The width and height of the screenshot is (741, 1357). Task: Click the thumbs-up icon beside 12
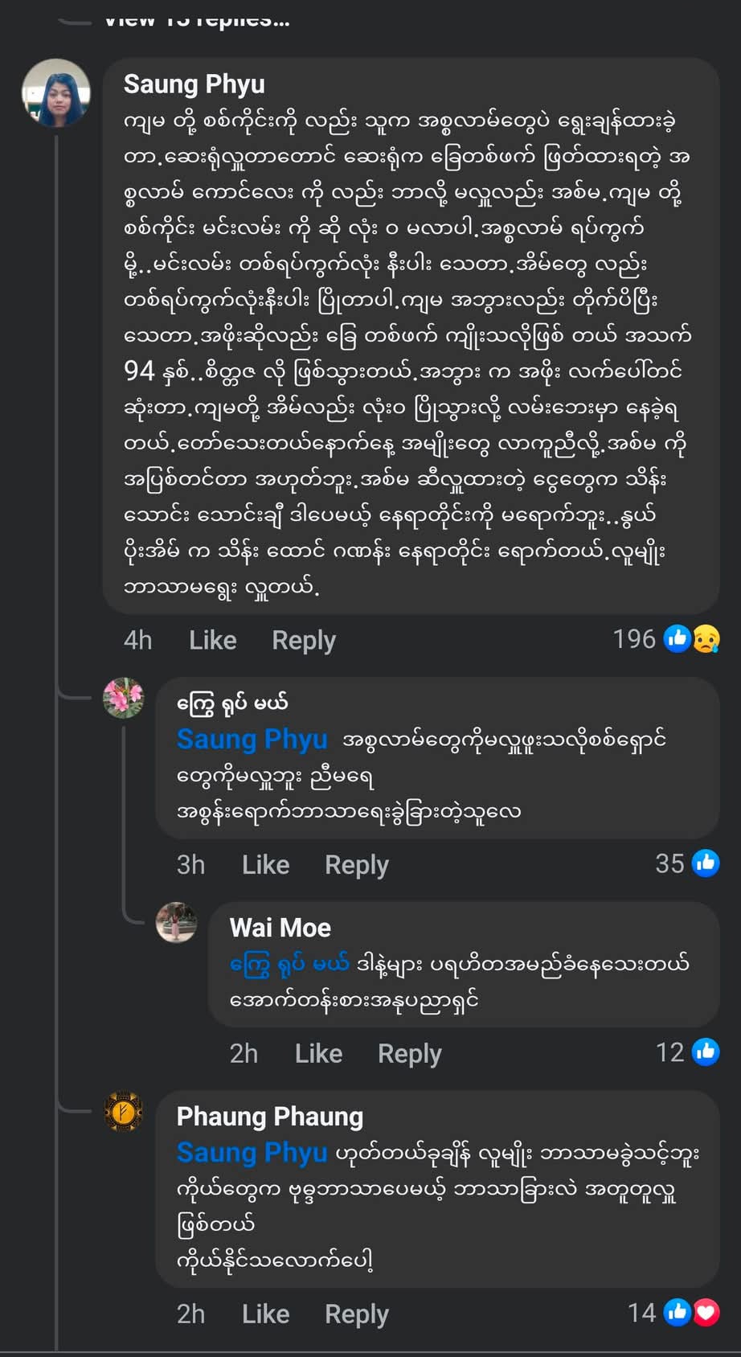(706, 1052)
